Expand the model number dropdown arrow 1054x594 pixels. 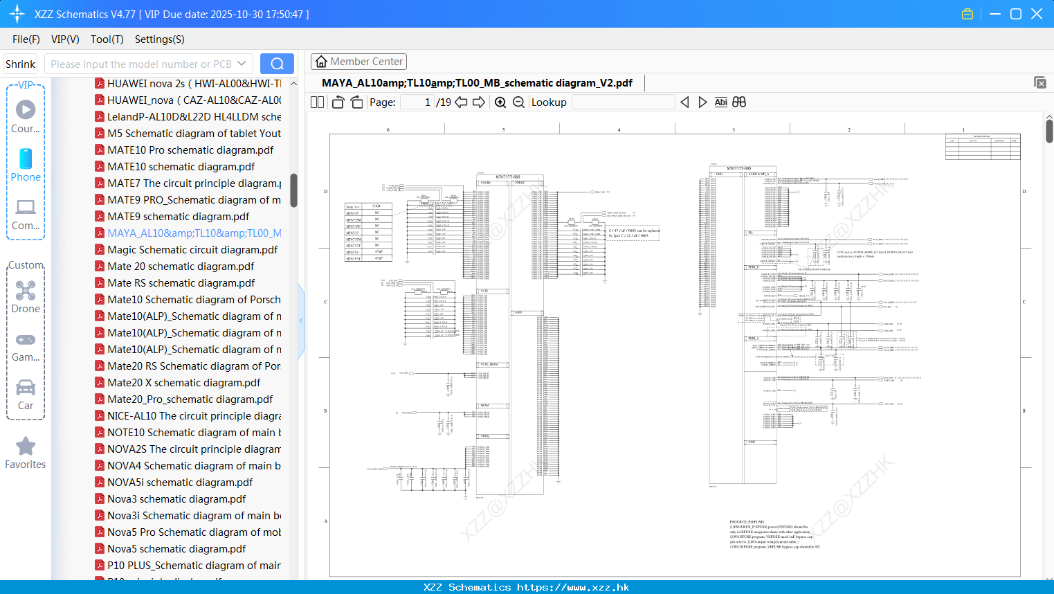point(242,64)
